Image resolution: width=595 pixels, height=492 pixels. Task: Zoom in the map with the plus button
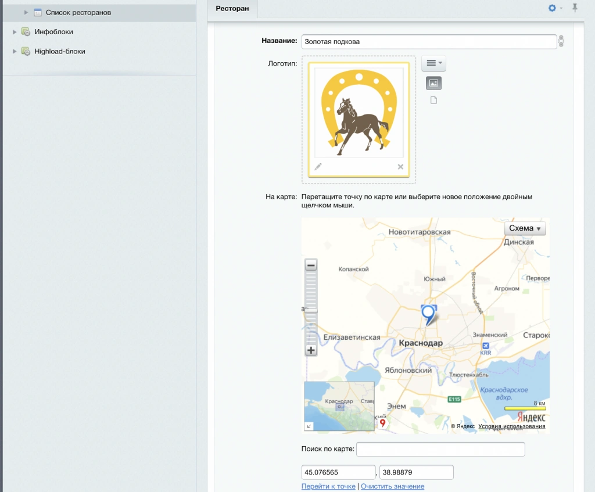(x=311, y=350)
